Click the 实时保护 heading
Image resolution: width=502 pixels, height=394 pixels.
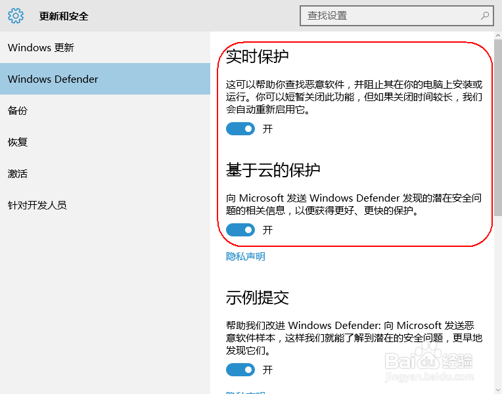tap(258, 56)
